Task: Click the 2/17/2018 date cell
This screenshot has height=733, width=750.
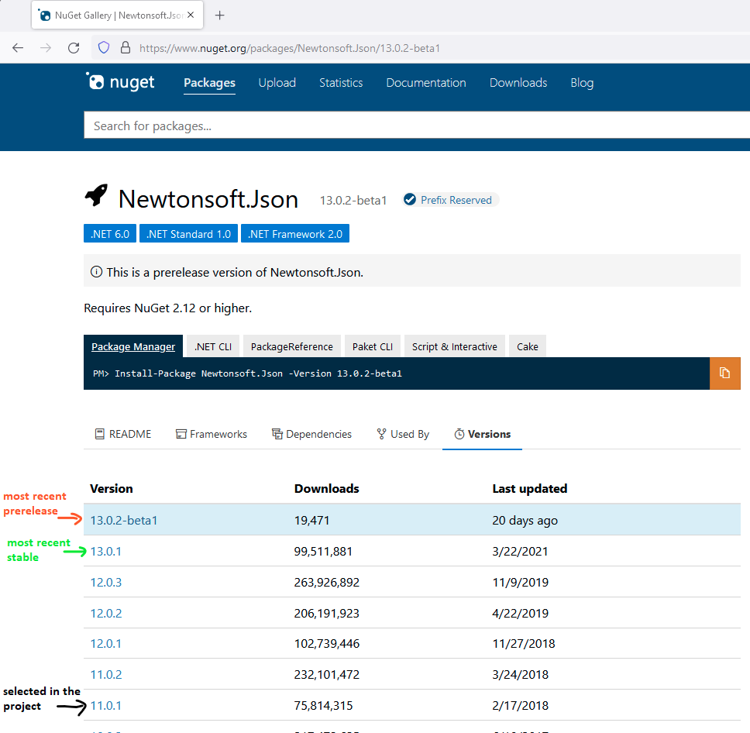Action: [521, 705]
